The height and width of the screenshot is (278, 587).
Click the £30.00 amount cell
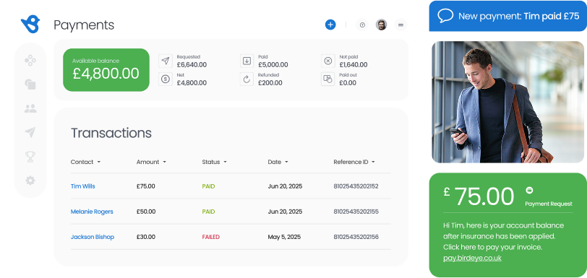[145, 237]
